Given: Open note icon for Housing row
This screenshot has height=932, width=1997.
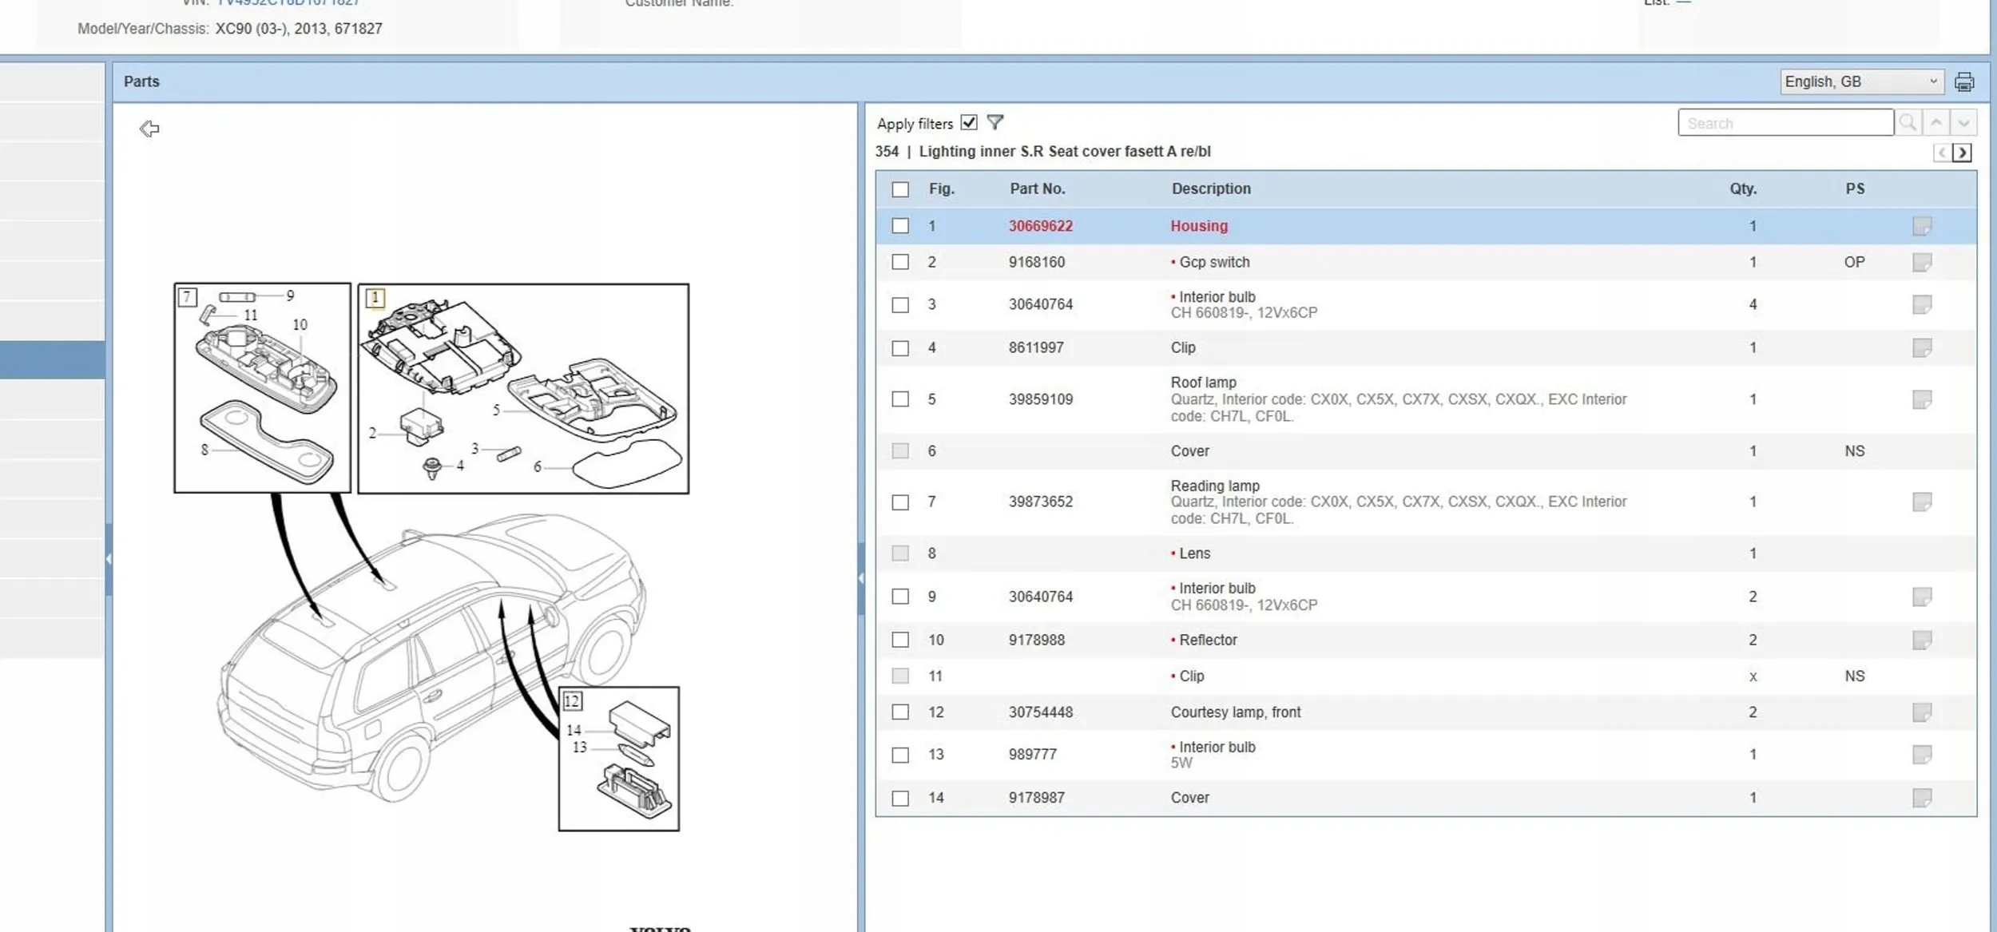Looking at the screenshot, I should 1921,226.
